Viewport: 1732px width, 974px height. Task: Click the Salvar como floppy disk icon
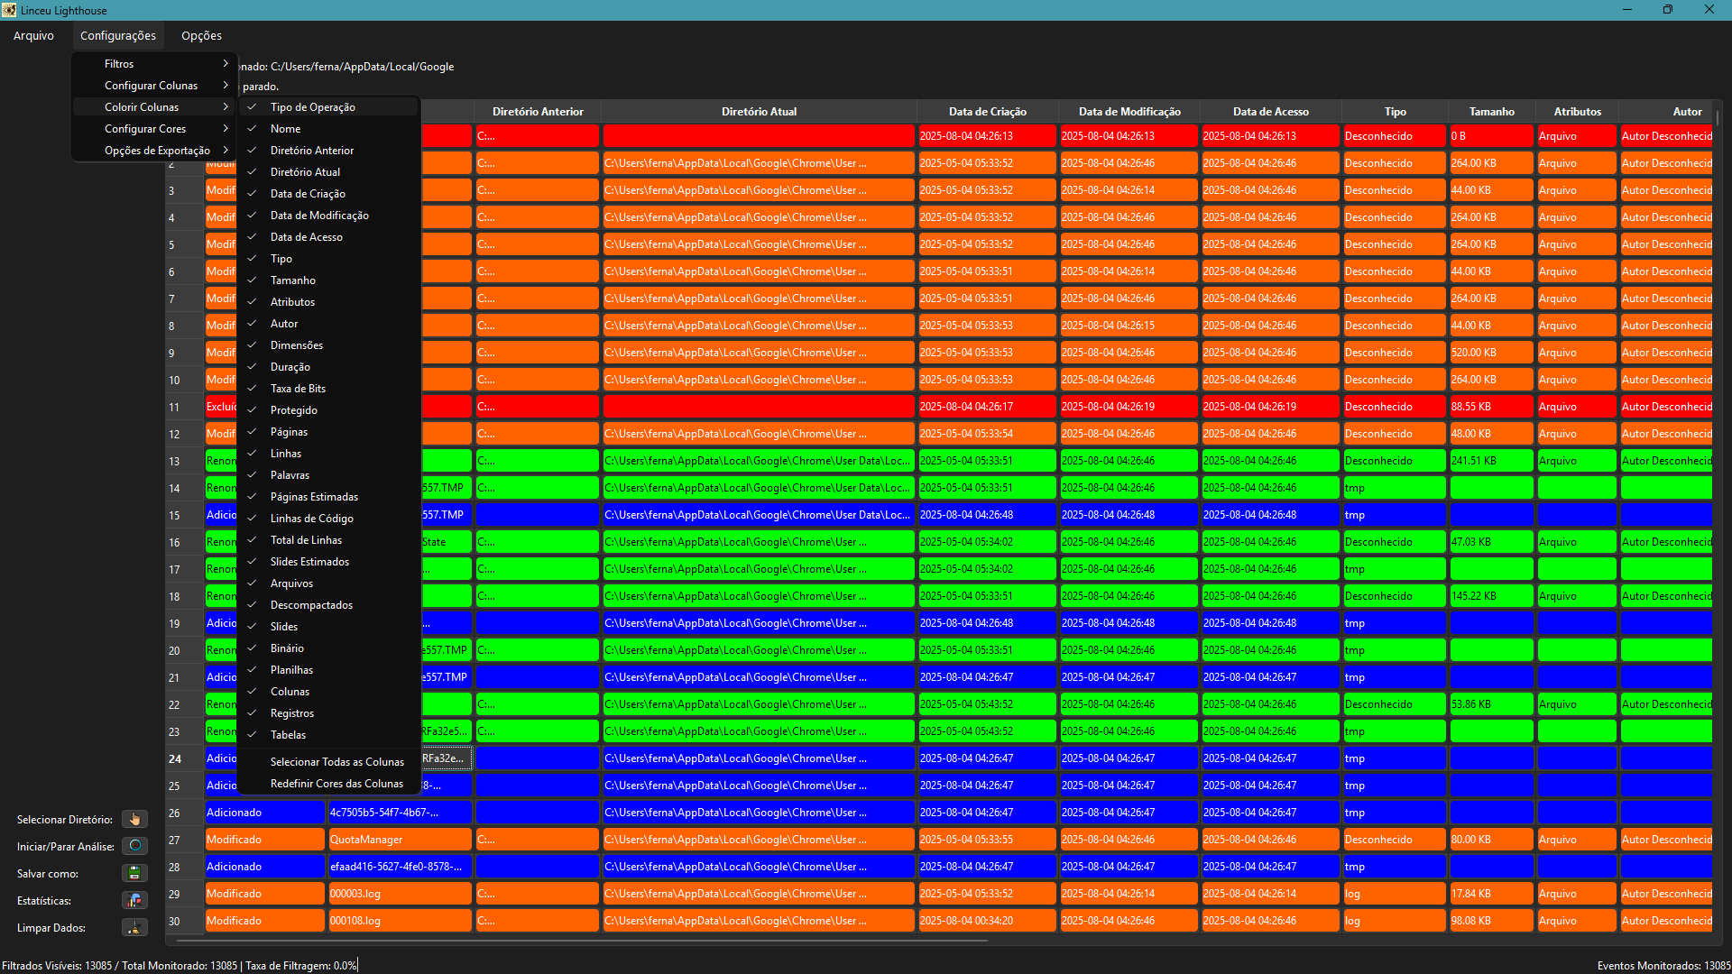(134, 873)
